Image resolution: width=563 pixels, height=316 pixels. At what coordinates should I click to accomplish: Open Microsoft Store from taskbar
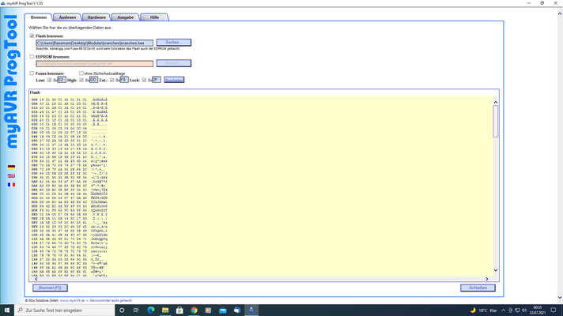[179, 310]
